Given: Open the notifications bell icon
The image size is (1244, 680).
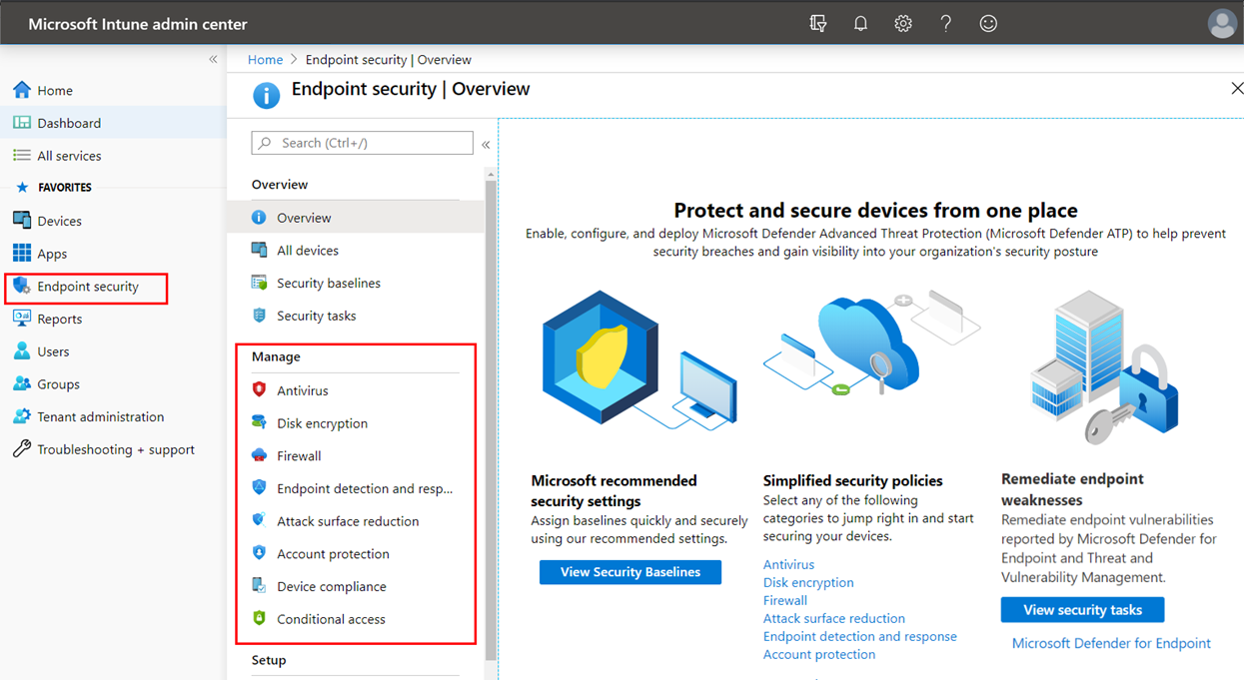Looking at the screenshot, I should (x=860, y=24).
